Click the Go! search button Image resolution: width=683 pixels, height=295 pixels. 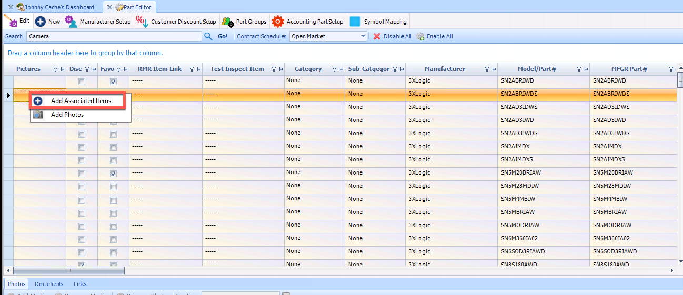pyautogui.click(x=223, y=36)
